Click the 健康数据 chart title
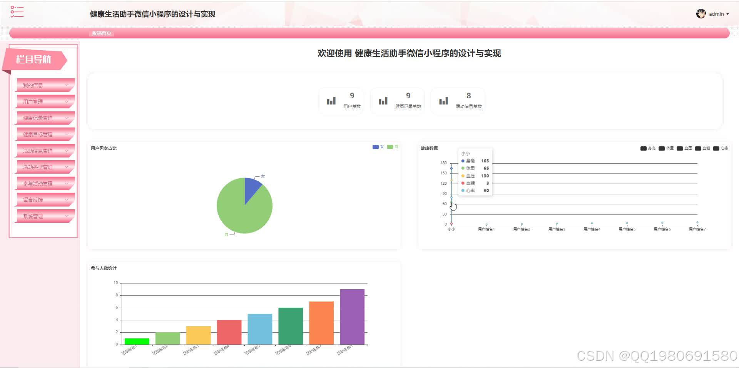This screenshot has width=739, height=368. pyautogui.click(x=429, y=148)
